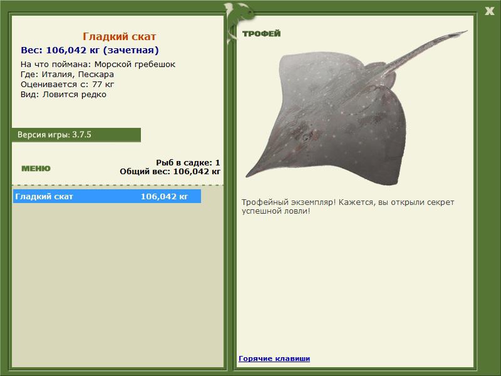Click the Оценивается с: 77 кг line
This screenshot has width=501, height=376.
67,85
